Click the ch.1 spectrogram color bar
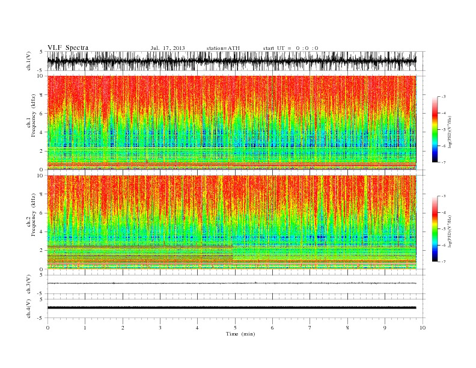476x368 pixels. [x=435, y=129]
